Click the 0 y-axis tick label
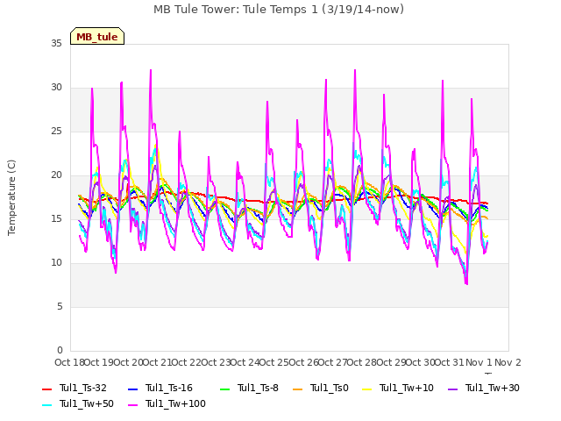 point(60,350)
